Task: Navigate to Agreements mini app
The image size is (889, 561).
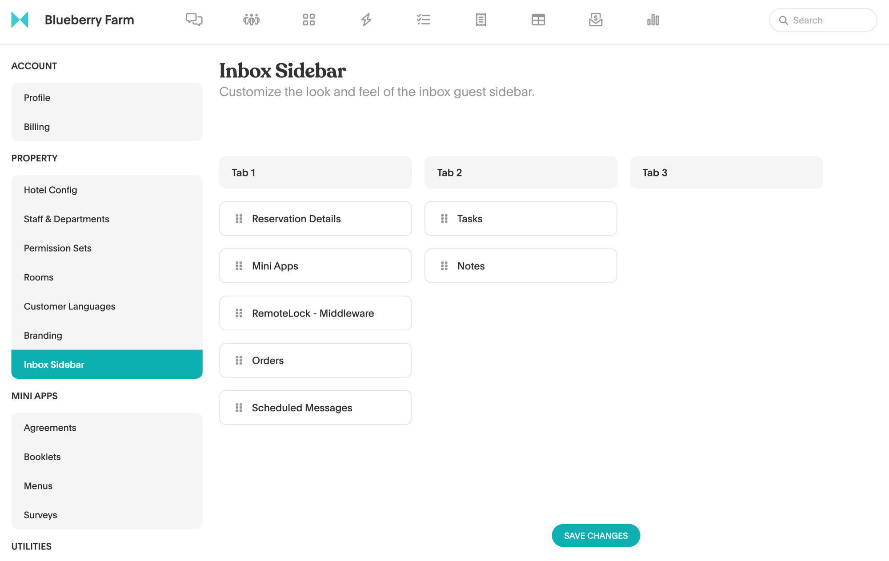Action: pyautogui.click(x=50, y=427)
